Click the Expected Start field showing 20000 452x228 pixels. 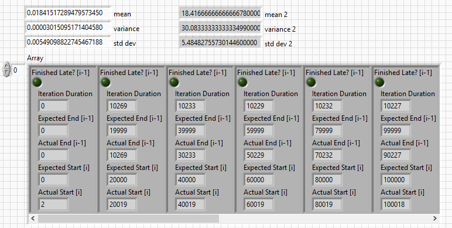[x=122, y=180]
